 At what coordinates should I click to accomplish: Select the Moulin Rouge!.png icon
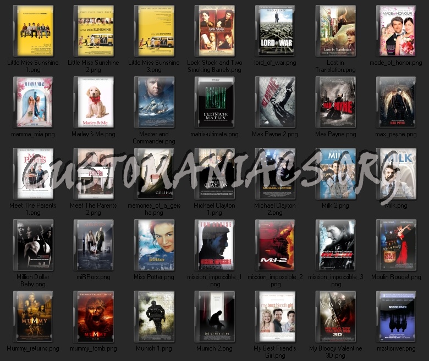(396, 245)
